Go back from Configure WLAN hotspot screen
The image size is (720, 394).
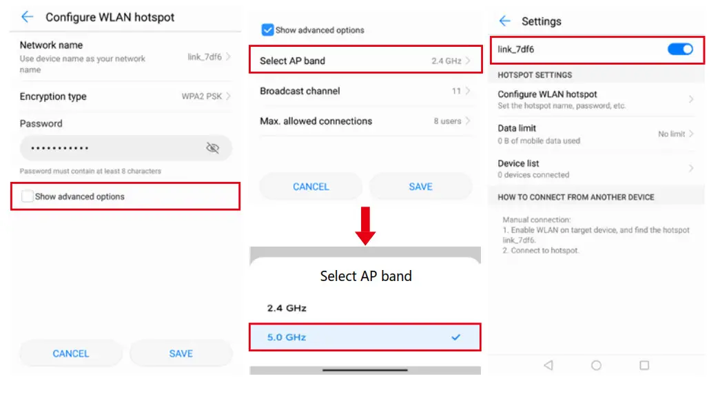pyautogui.click(x=28, y=17)
